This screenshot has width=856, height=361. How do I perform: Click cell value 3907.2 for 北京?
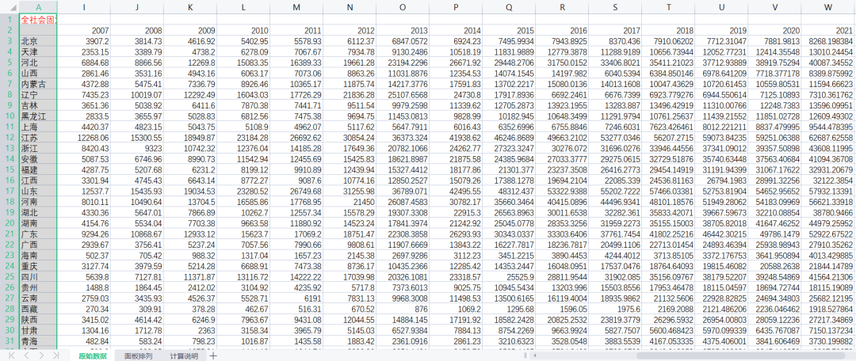[83, 41]
